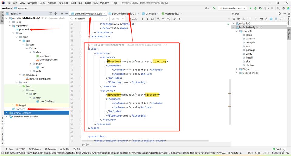Select mybatis-config.xml in the project tree
Image resolution: width=291 pixels, height=156 pixels.
pos(38,79)
